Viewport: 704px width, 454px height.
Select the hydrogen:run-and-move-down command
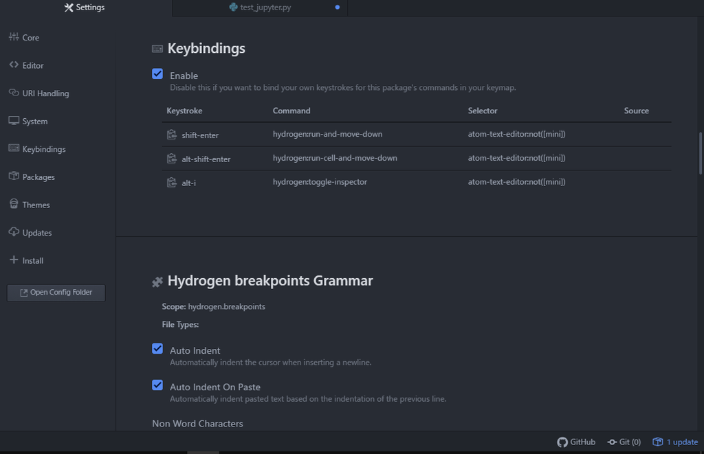click(328, 134)
